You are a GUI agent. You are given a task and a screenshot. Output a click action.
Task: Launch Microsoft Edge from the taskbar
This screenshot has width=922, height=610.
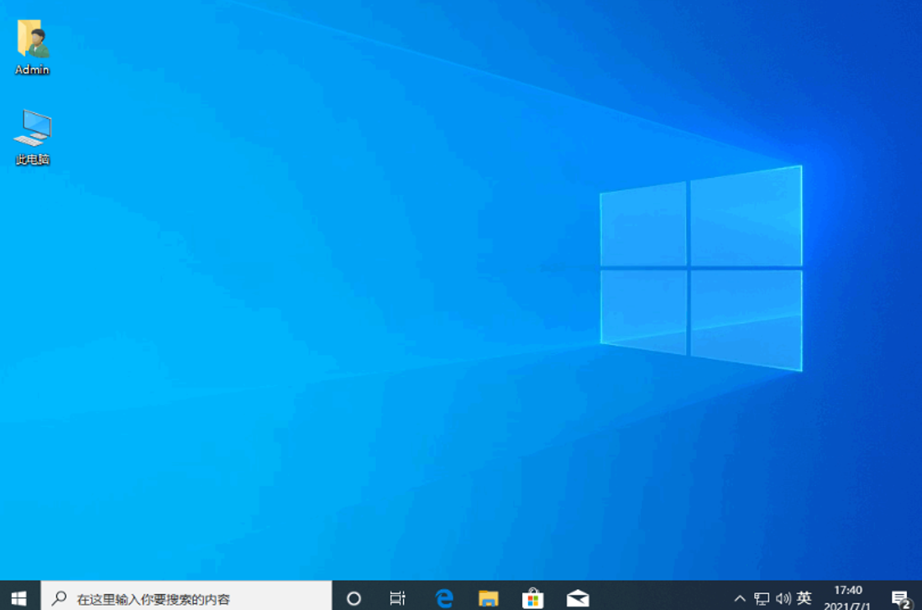(x=444, y=598)
